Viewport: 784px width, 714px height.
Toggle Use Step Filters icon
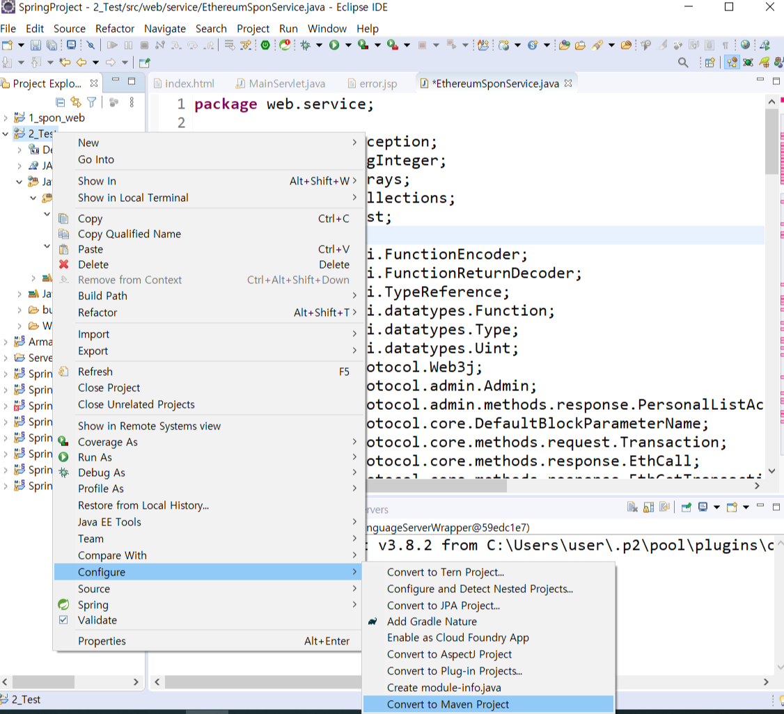[x=246, y=45]
